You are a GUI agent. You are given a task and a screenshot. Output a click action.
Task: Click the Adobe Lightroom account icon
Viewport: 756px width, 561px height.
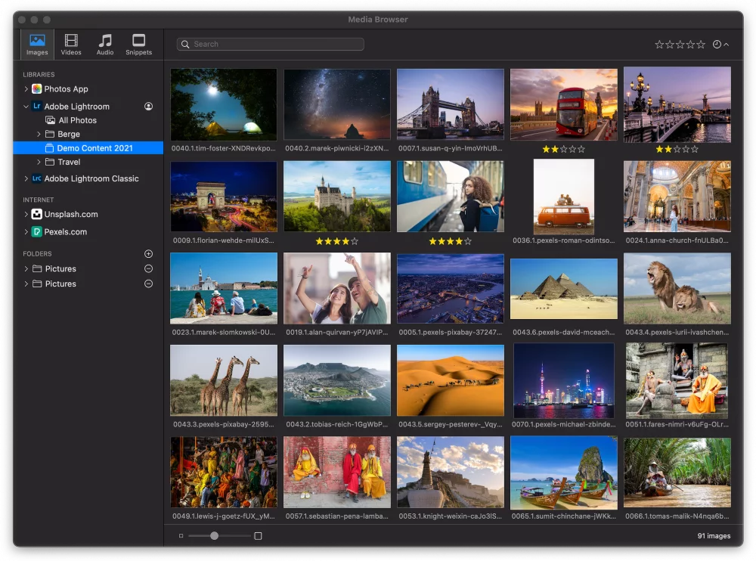pyautogui.click(x=148, y=107)
